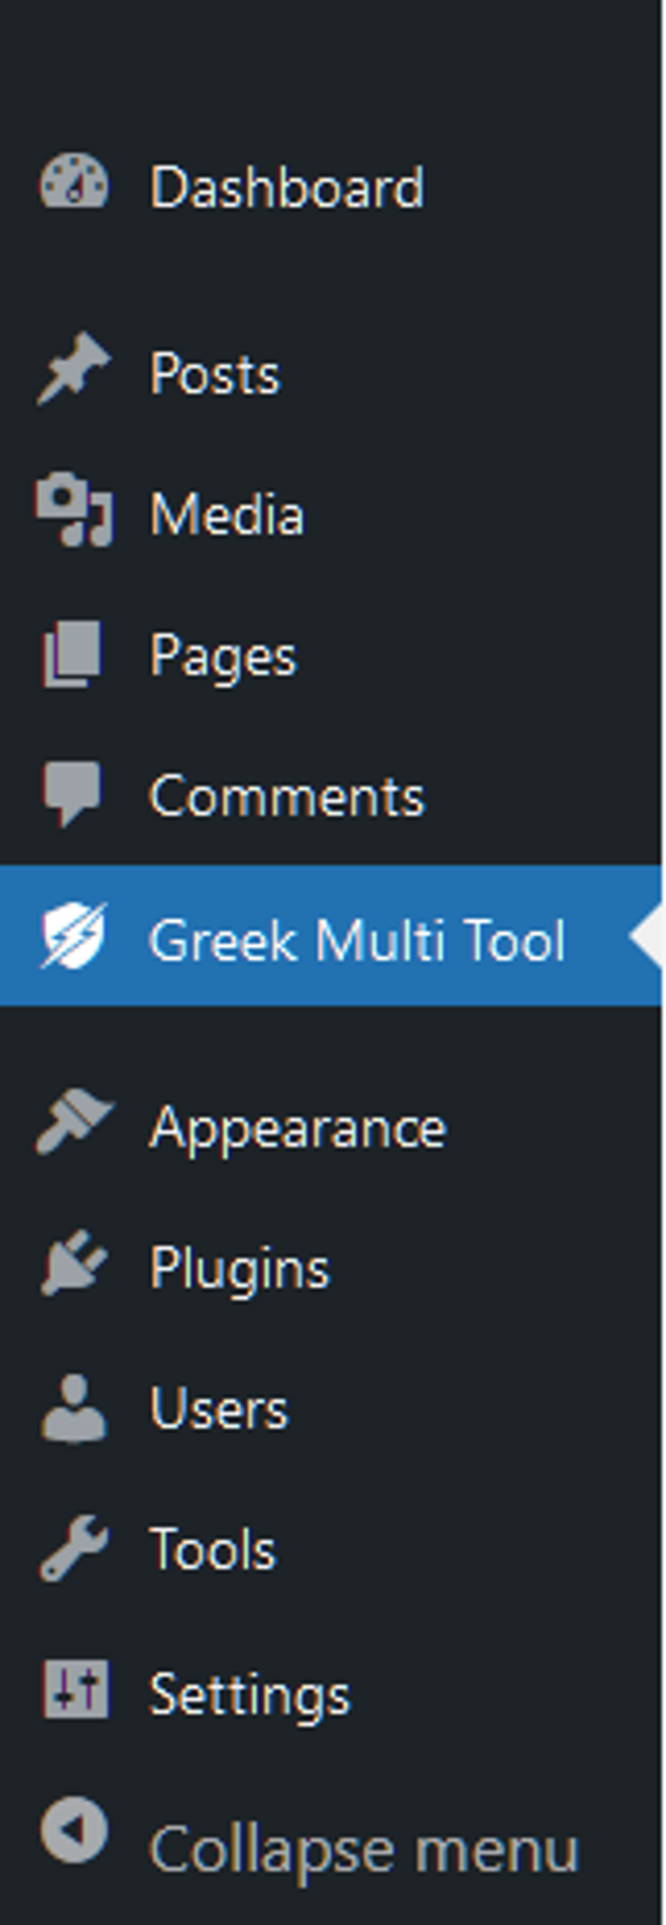The height and width of the screenshot is (1925, 666).
Task: Click the Pages stacked sheets icon
Action: (72, 653)
